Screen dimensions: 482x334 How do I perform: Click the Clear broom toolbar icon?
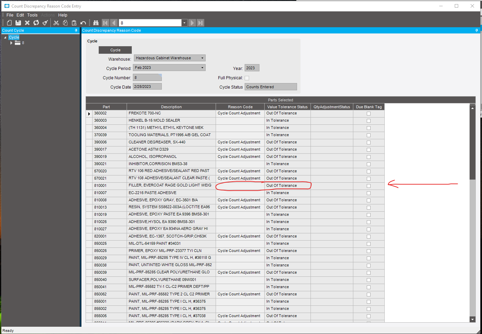45,23
